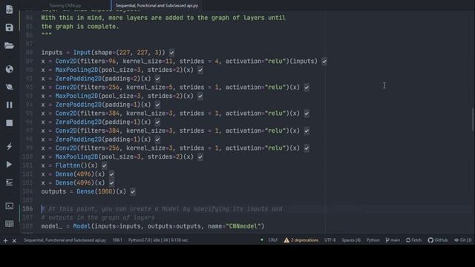
Task: Click the green dot indicator in status bar
Action: [x=262, y=240]
